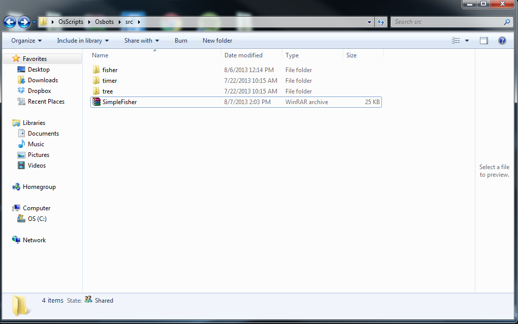Toggle the preview pane button
Viewport: 518px width, 324px height.
point(483,40)
